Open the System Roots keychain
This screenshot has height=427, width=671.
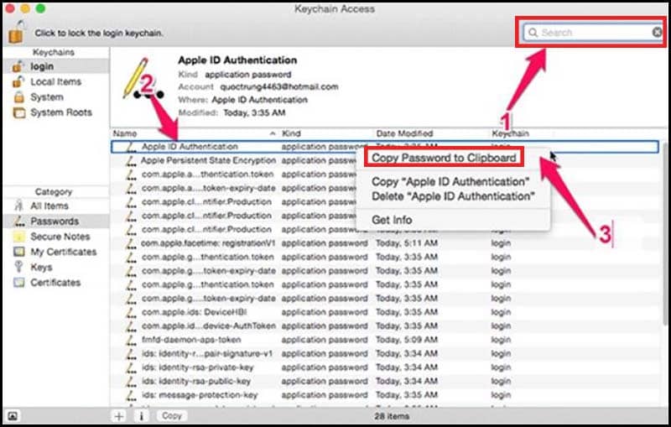pyautogui.click(x=60, y=112)
